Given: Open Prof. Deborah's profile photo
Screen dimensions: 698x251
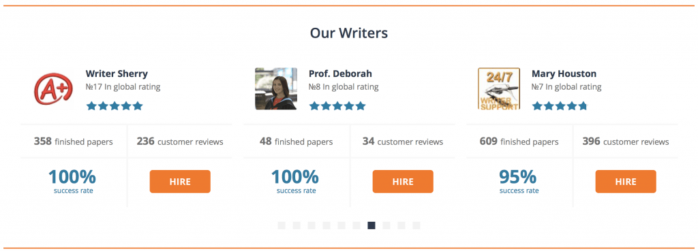Looking at the screenshot, I should click(x=276, y=88).
